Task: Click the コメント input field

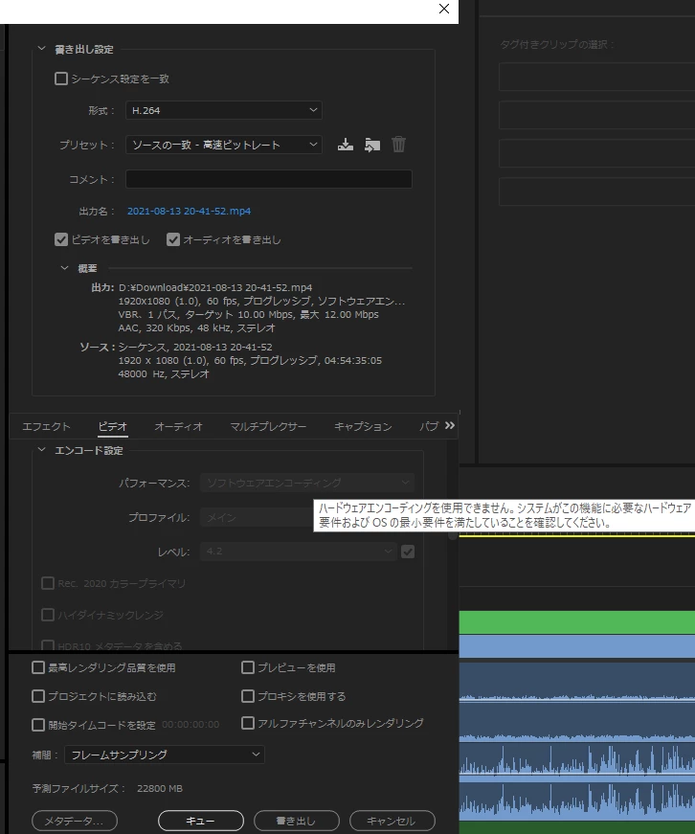Action: click(x=269, y=179)
